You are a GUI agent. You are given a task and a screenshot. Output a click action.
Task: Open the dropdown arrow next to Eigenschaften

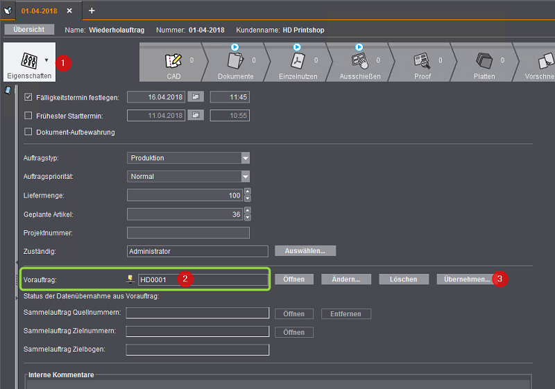(46, 60)
